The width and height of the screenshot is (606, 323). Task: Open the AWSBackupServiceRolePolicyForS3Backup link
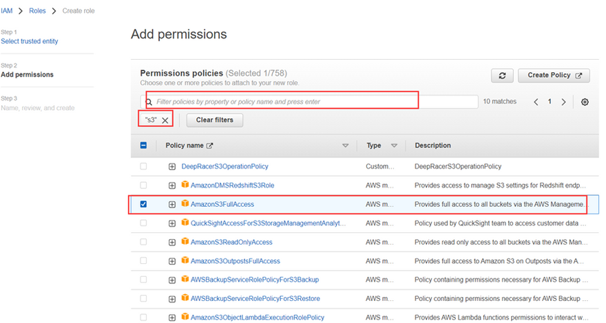point(255,280)
